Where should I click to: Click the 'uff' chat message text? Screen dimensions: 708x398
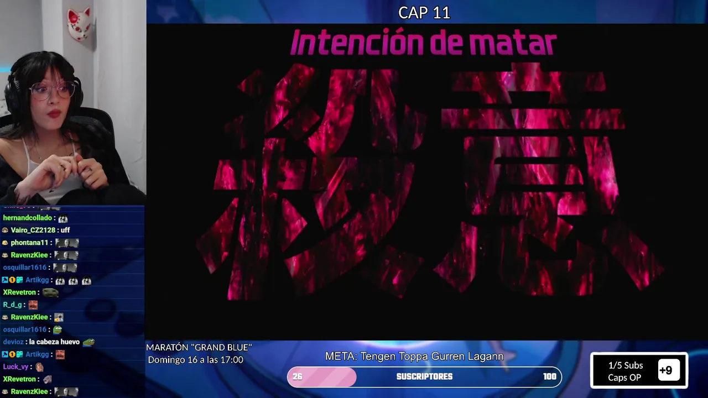pyautogui.click(x=65, y=230)
